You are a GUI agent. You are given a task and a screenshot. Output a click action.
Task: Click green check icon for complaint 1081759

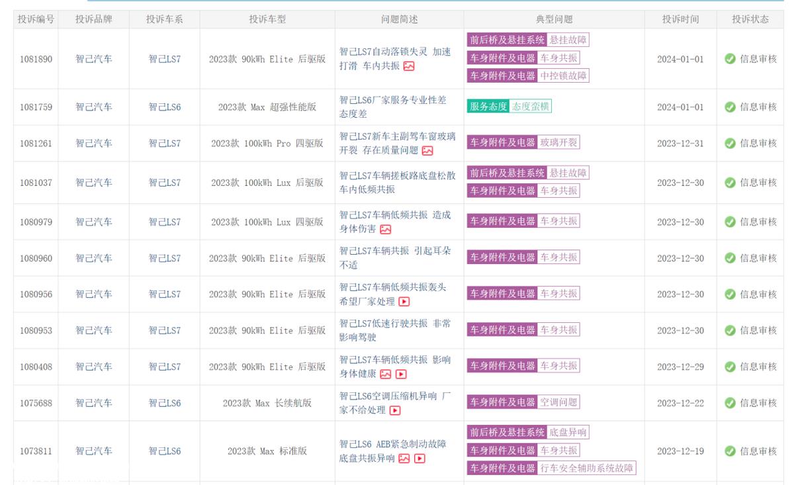730,107
